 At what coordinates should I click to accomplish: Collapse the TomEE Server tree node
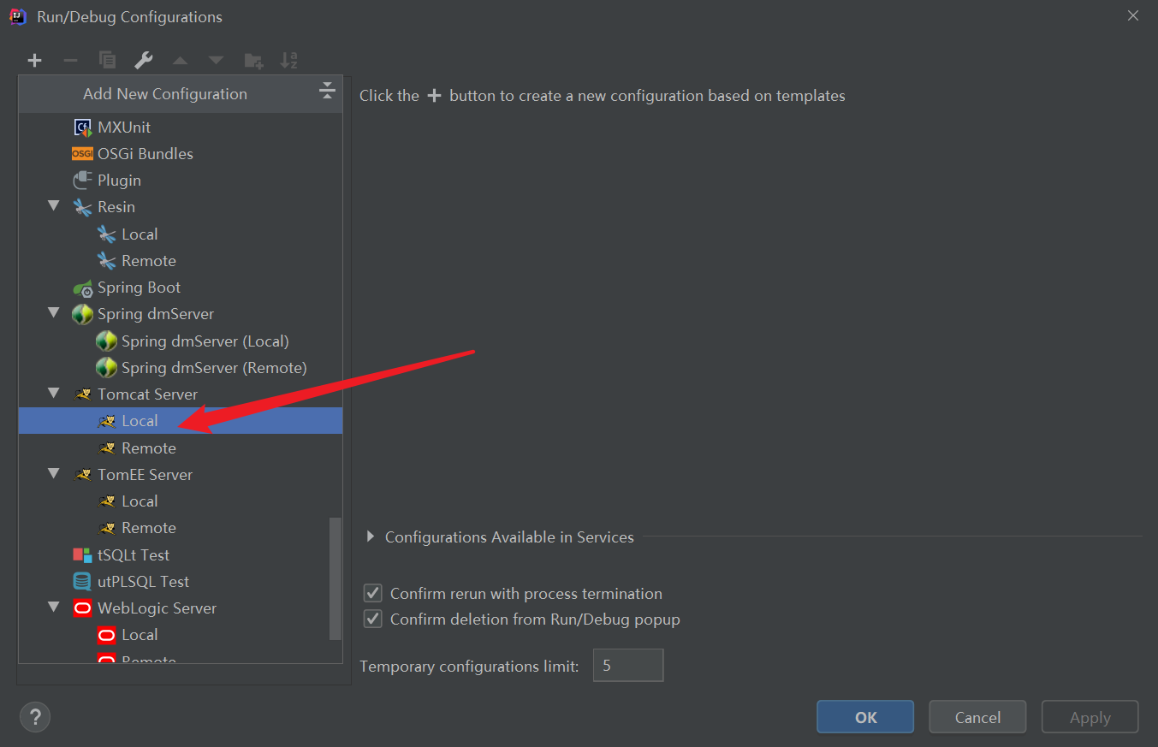click(x=54, y=473)
